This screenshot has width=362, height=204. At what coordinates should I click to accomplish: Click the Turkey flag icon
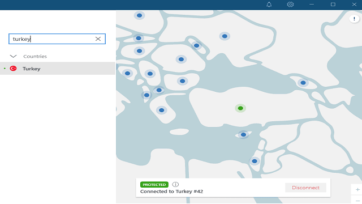tap(13, 69)
